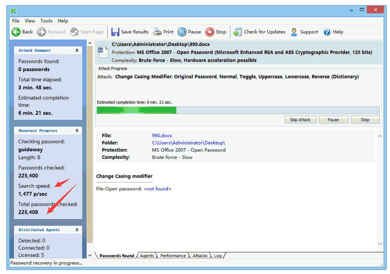
Task: Click the Check for Updates label
Action: pyautogui.click(x=264, y=32)
